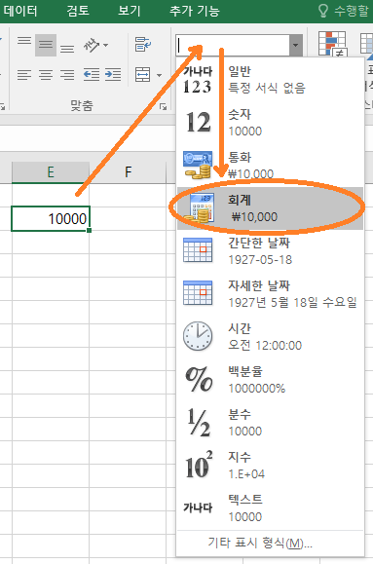Screen dimensions: 373x564
Task: Choose the 텍스트 text format
Action: 270,508
